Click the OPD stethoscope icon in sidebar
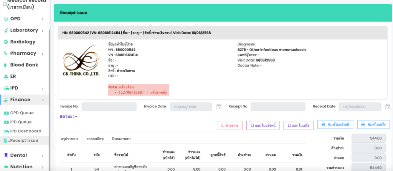The width and height of the screenshot is (393, 171). tap(5, 19)
